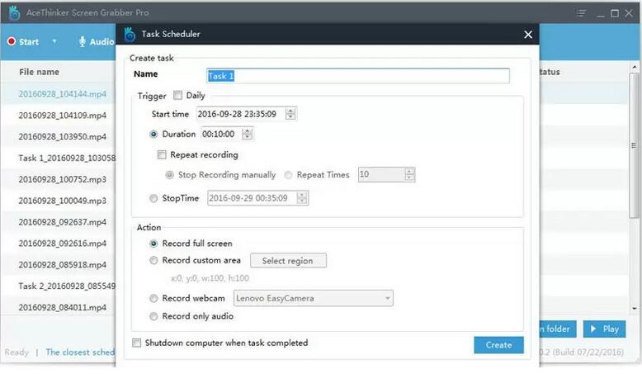Select Record custom area option
Screen dimensions: 642x374
click(153, 261)
